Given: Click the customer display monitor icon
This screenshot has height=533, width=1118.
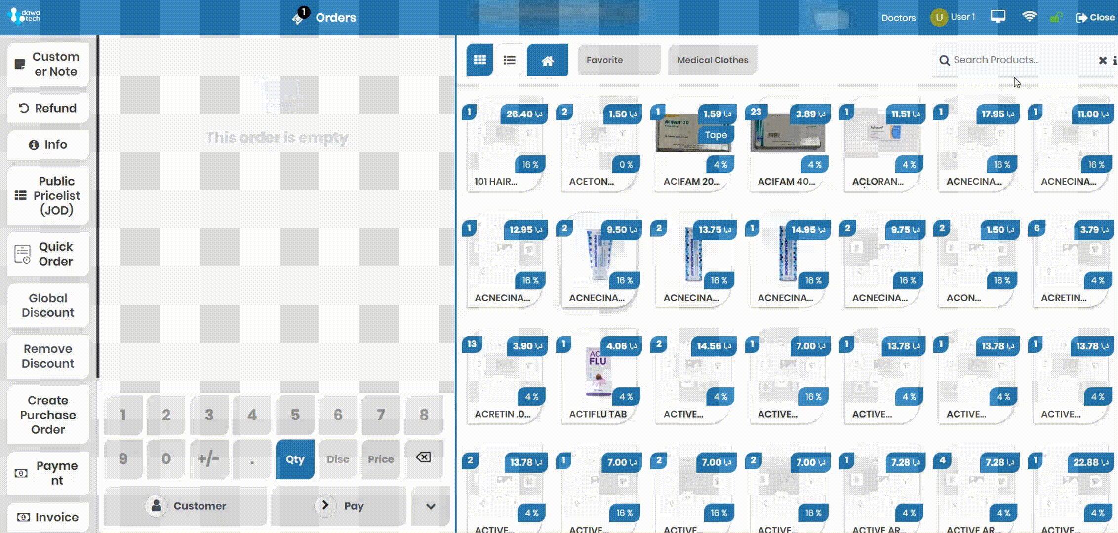Looking at the screenshot, I should click(998, 17).
